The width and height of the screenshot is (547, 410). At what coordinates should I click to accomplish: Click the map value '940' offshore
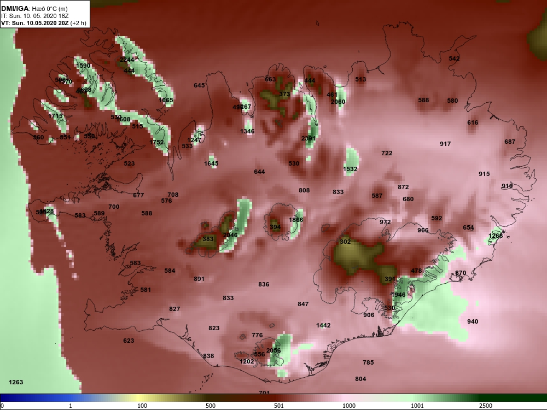pos(473,322)
